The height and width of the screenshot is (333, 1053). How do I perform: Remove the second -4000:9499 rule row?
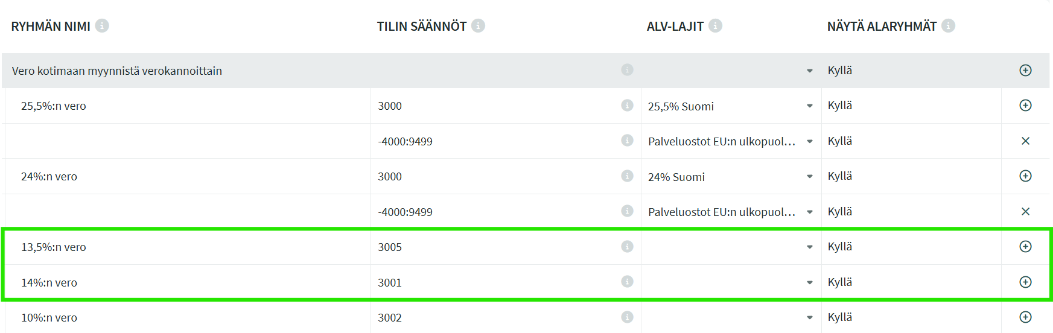[x=1025, y=212]
